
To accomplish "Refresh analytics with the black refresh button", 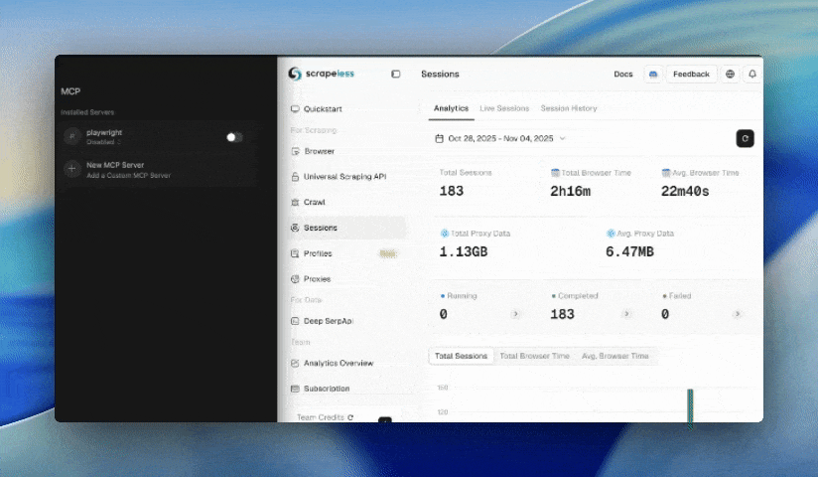I will tap(745, 139).
